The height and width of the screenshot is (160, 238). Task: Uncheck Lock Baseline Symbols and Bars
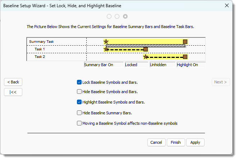click(79, 82)
